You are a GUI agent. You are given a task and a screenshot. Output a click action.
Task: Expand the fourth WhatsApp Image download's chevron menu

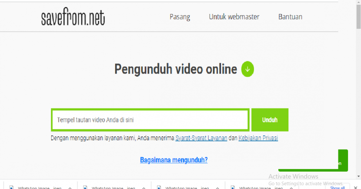[291, 188]
